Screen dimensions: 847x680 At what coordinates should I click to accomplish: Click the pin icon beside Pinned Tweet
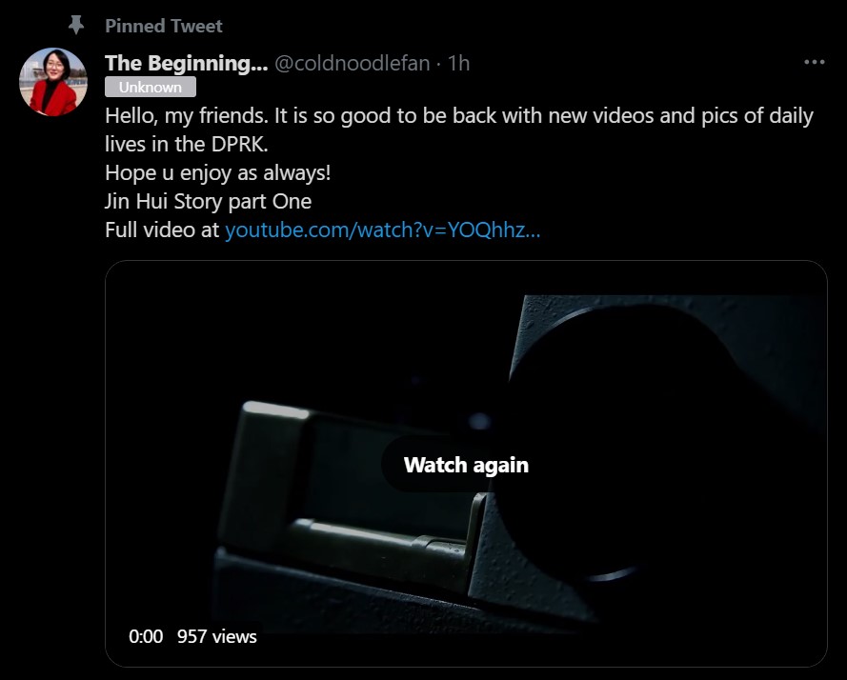(76, 25)
